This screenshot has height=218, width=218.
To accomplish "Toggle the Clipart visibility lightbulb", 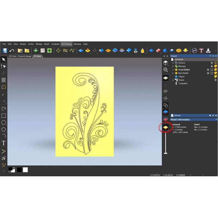I will coord(216,77).
